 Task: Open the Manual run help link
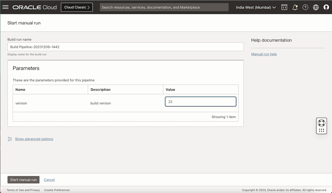click(x=264, y=54)
